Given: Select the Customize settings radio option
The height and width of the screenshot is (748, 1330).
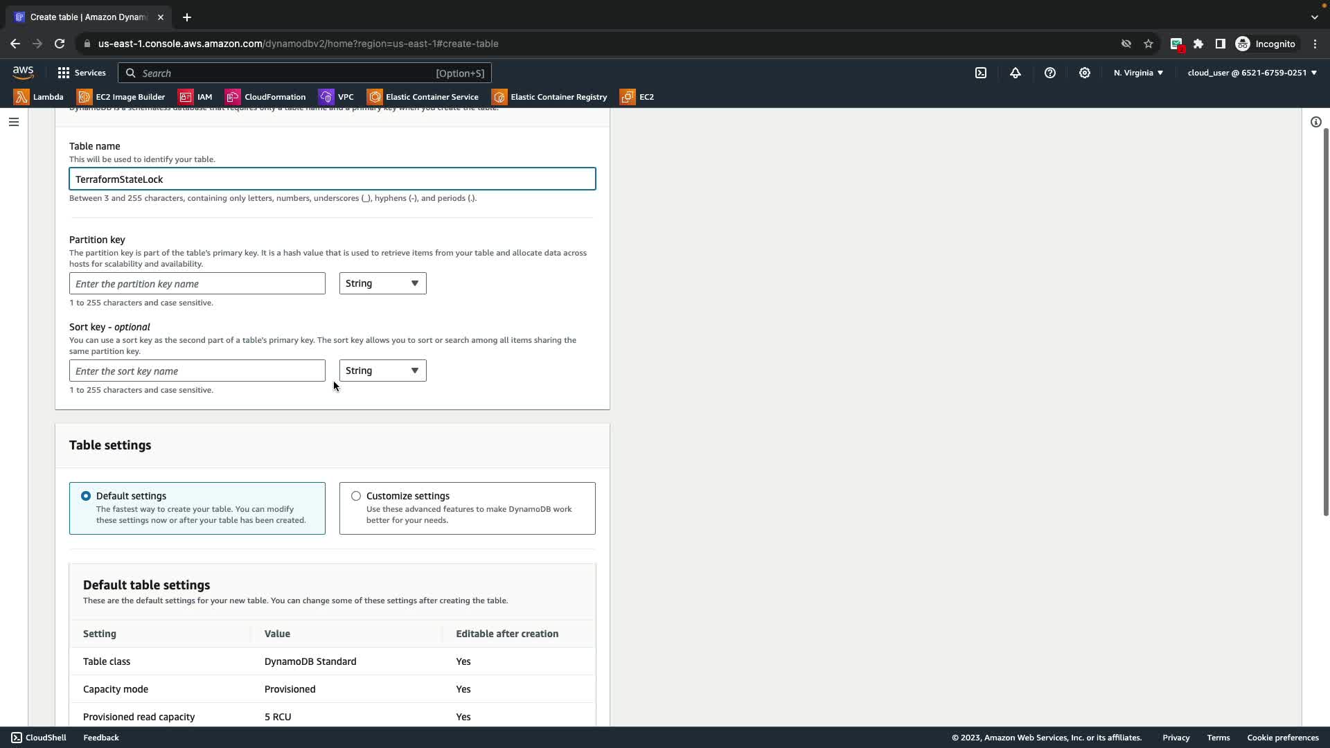Looking at the screenshot, I should pyautogui.click(x=356, y=496).
